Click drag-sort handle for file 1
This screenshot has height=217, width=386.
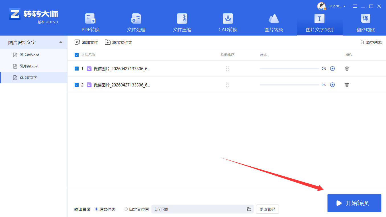[227, 69]
